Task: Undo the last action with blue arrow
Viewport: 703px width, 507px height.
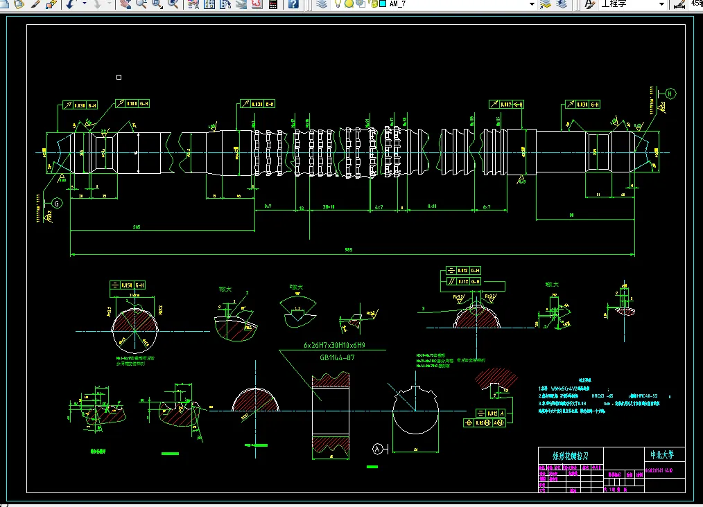Action: (x=71, y=4)
